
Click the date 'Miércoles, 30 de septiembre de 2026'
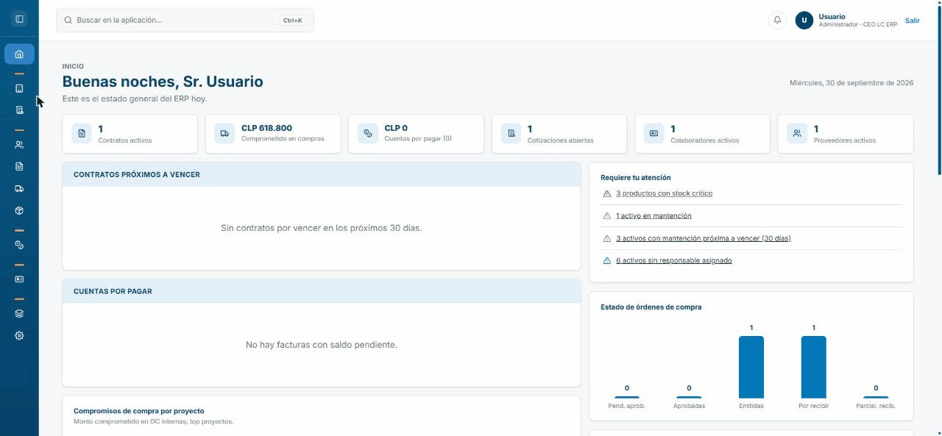851,83
